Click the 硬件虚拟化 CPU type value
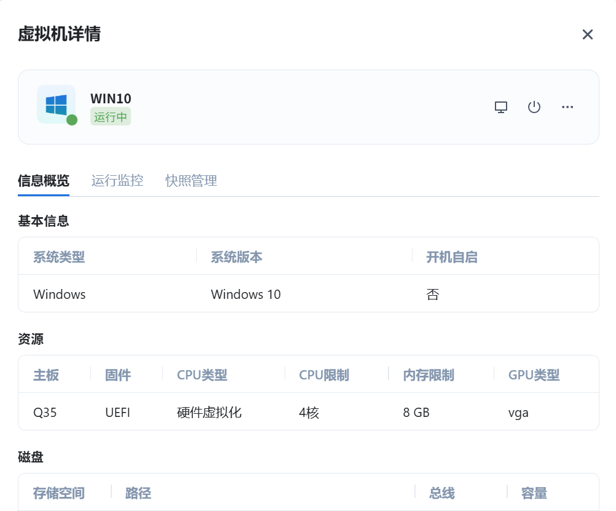616x511 pixels. (x=209, y=413)
